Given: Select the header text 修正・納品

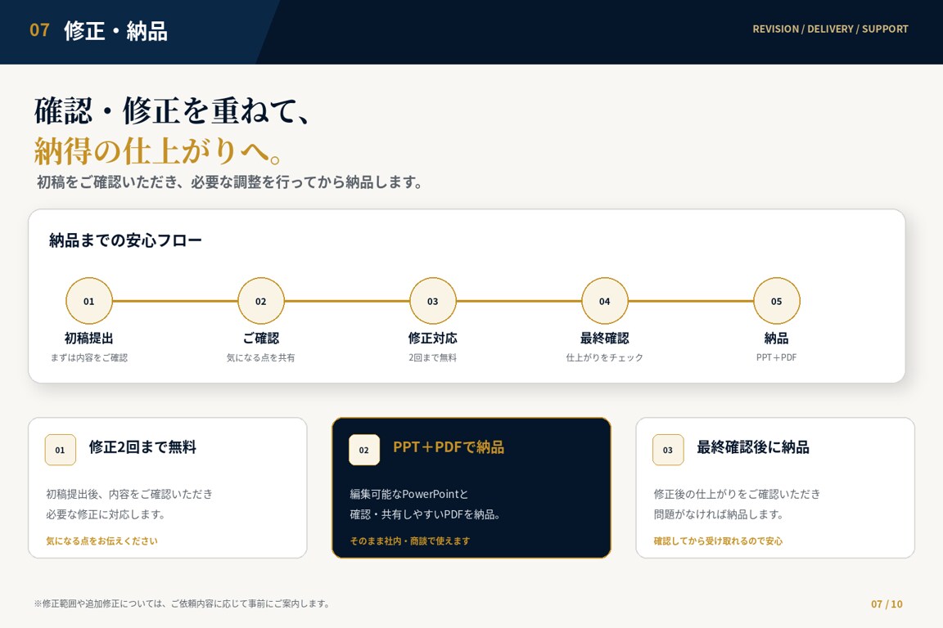Looking at the screenshot, I should (x=115, y=30).
